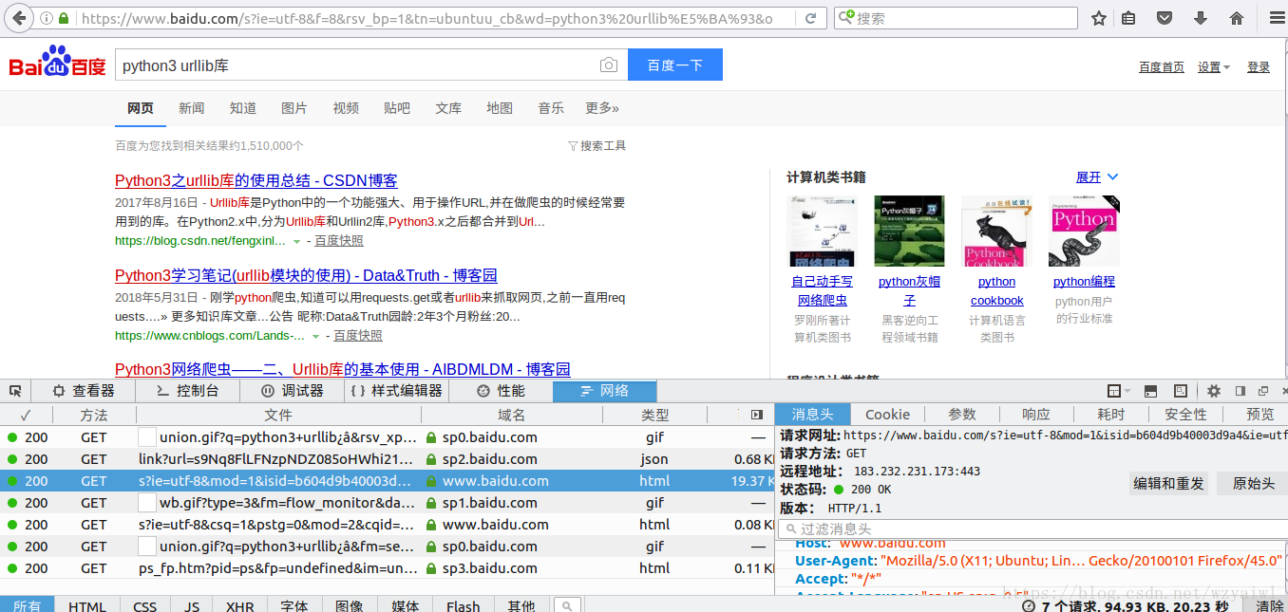
Task: Open responsive design mode icon
Action: [x=1180, y=391]
